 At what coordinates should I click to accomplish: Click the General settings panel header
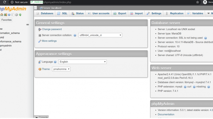[91, 23]
